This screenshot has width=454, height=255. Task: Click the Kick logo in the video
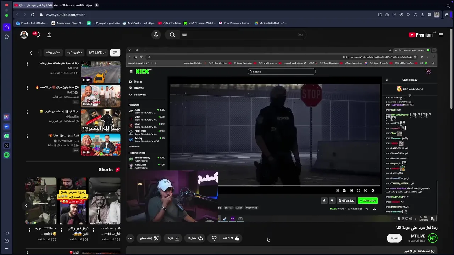(x=144, y=71)
